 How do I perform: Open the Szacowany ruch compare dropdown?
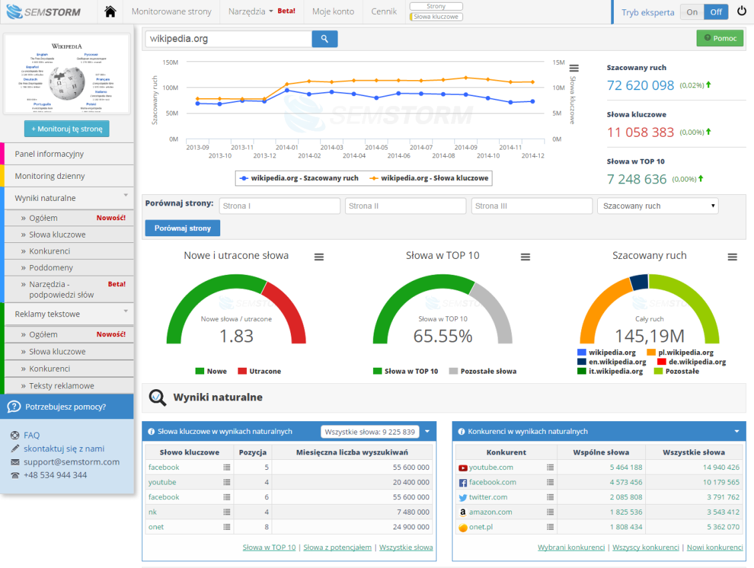pos(658,206)
